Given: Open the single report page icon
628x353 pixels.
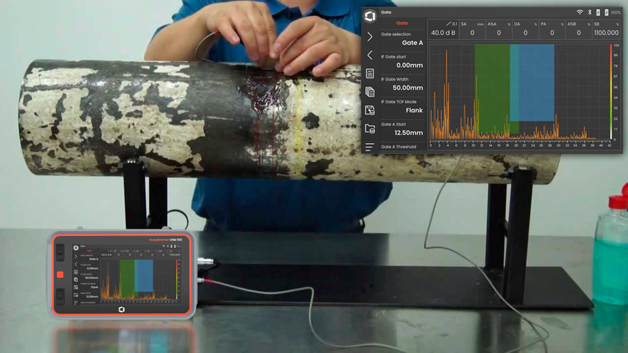Looking at the screenshot, I should tap(369, 74).
